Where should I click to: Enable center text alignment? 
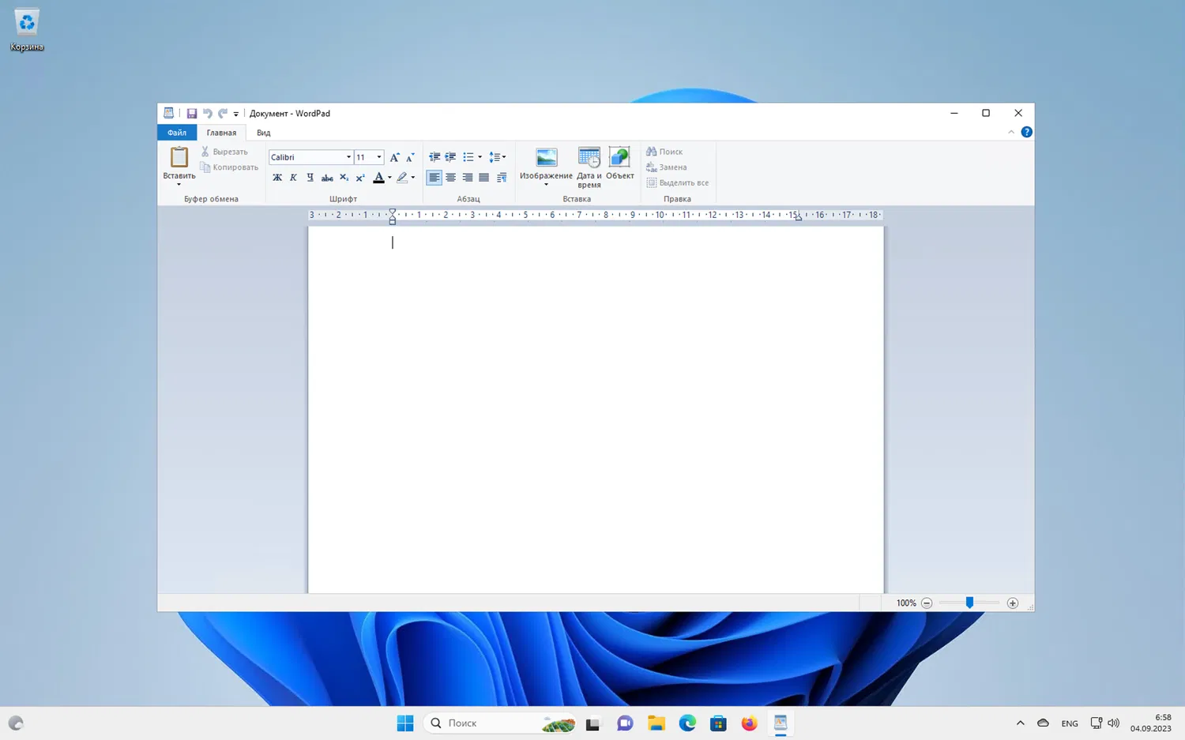(450, 178)
